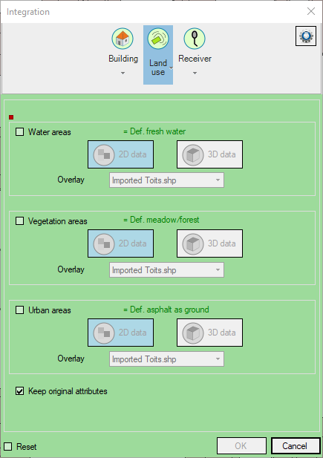Choose 2D data for Vegetation areas
323x458 pixels.
[120, 243]
